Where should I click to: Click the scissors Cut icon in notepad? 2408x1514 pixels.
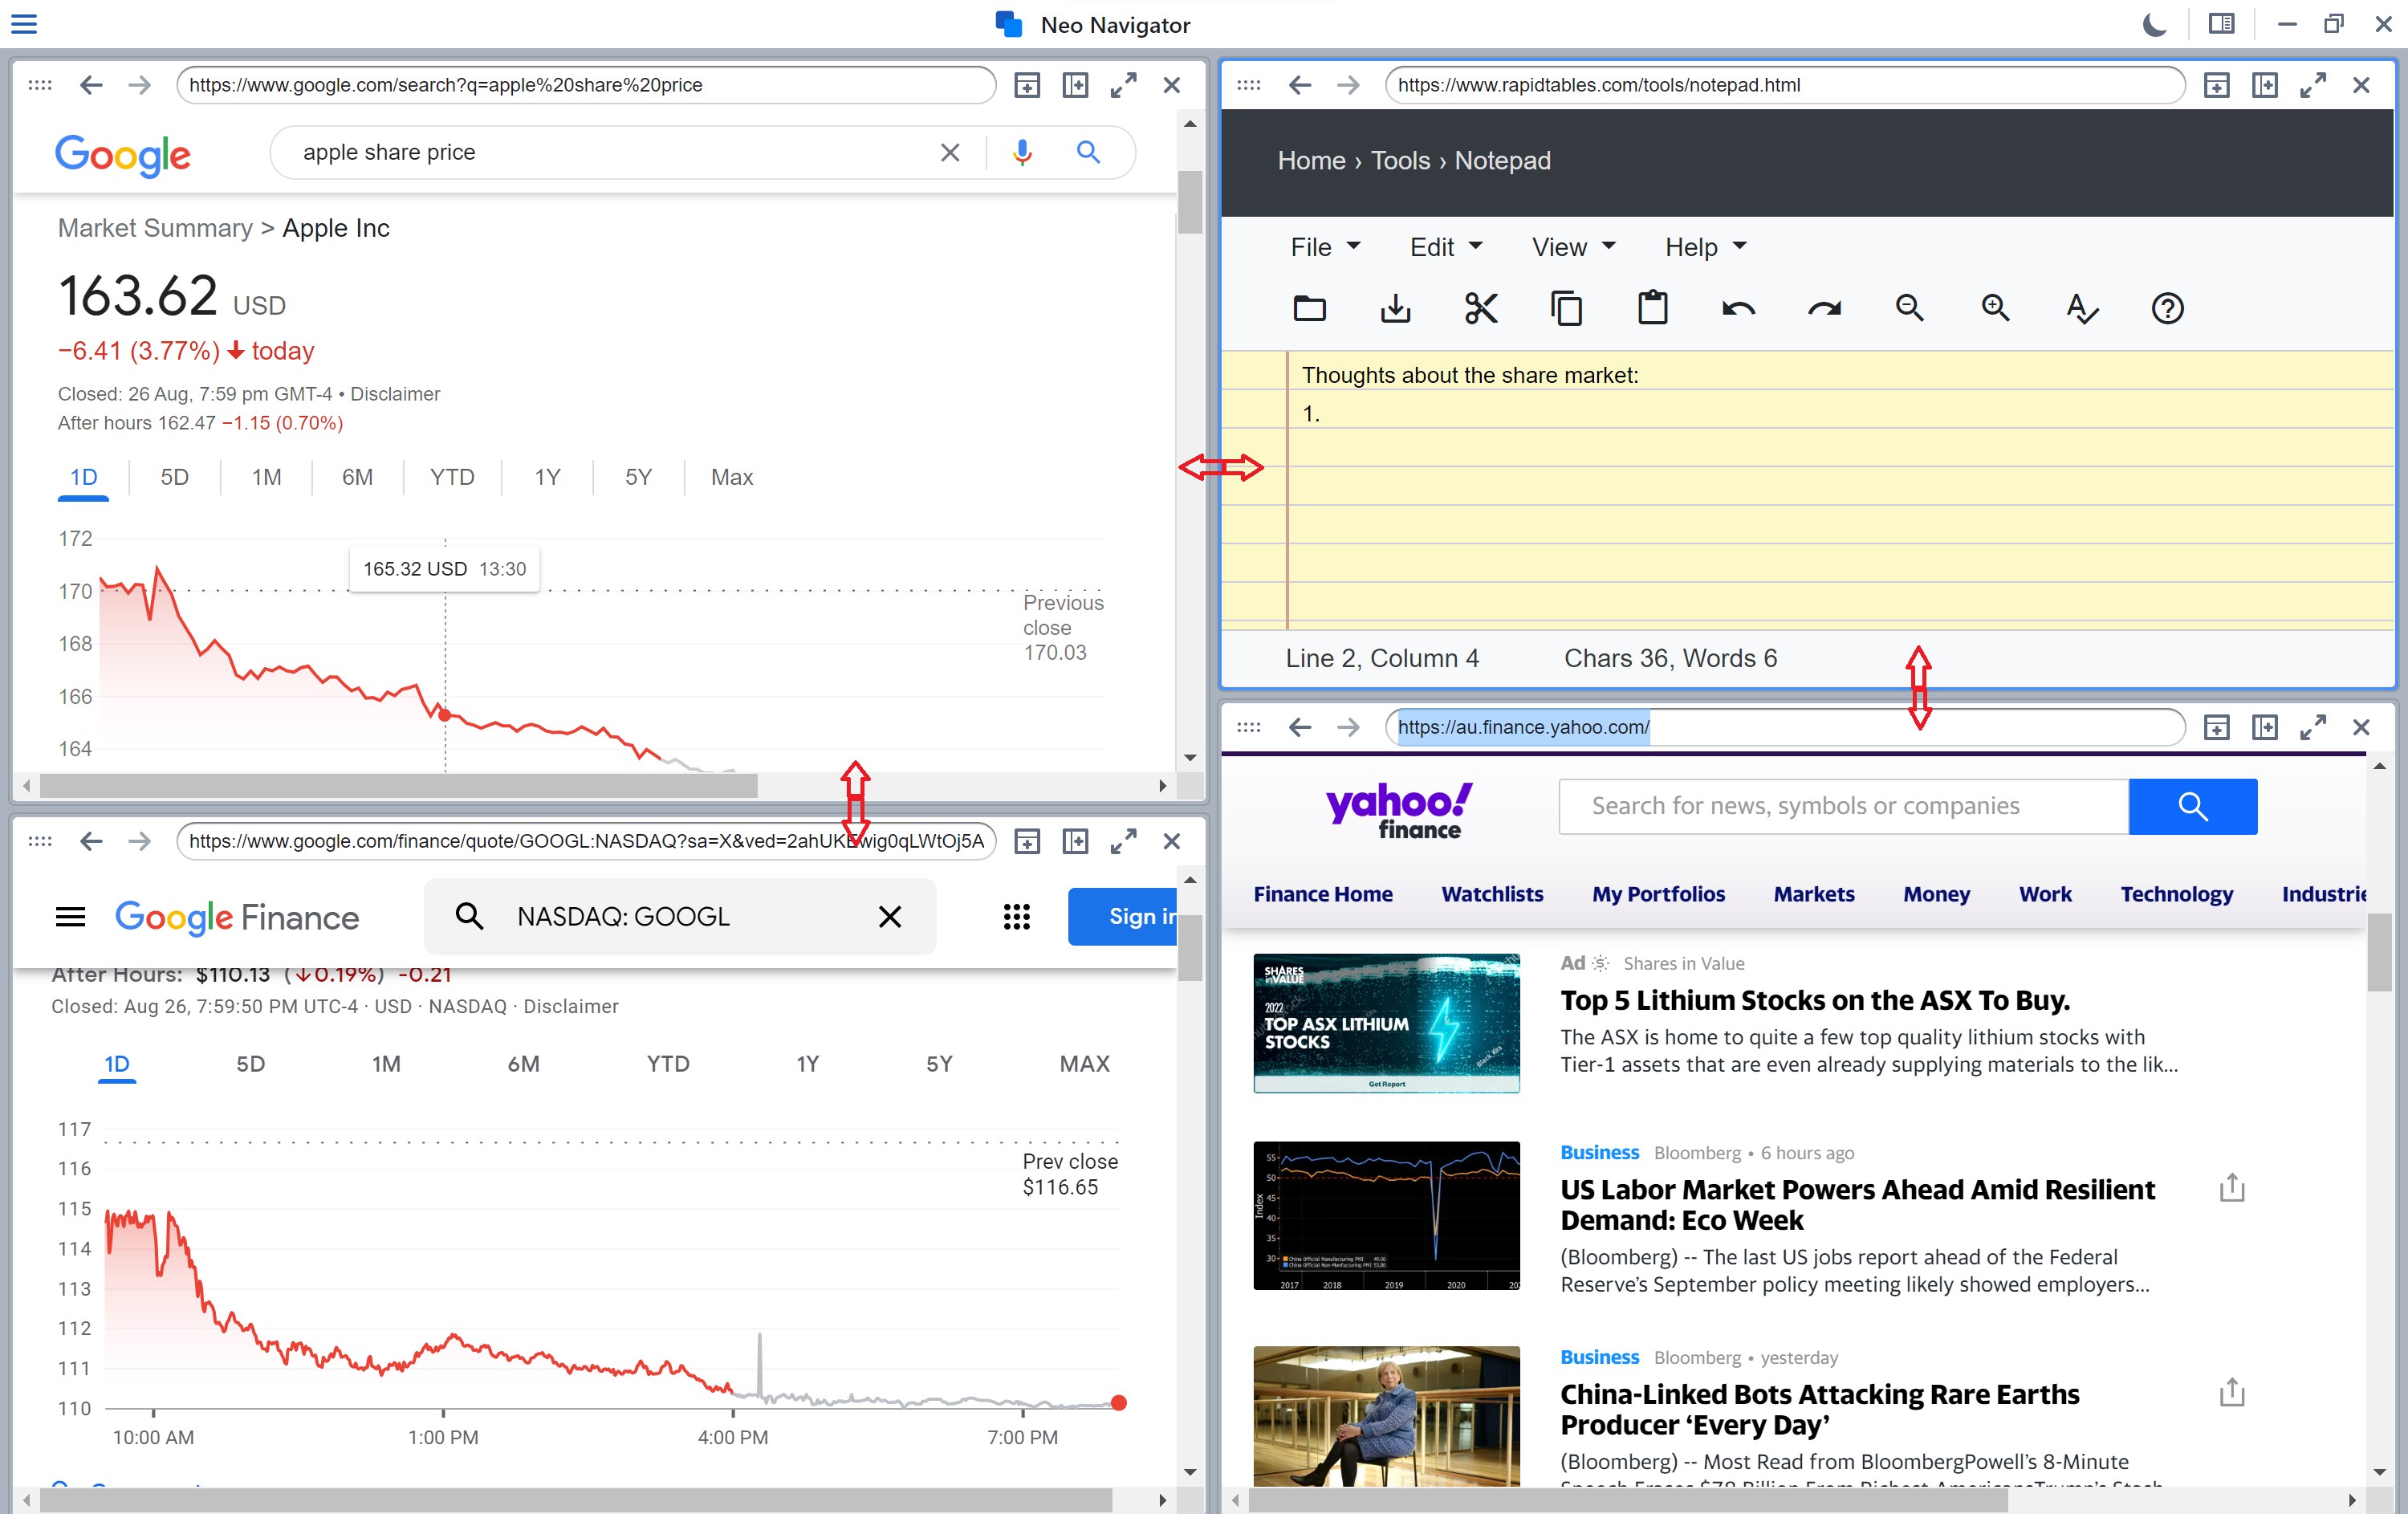coord(1481,309)
